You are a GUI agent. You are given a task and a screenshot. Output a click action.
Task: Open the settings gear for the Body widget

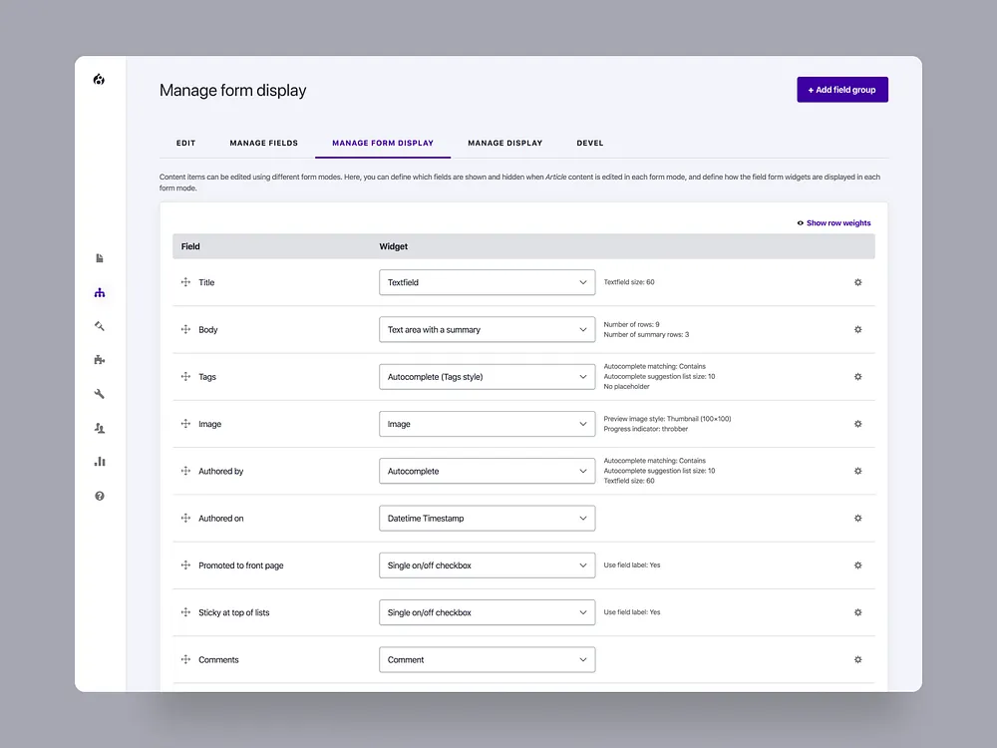click(x=857, y=329)
